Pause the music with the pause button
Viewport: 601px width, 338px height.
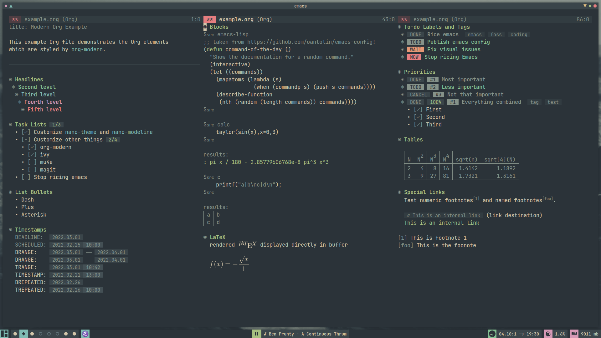click(256, 334)
